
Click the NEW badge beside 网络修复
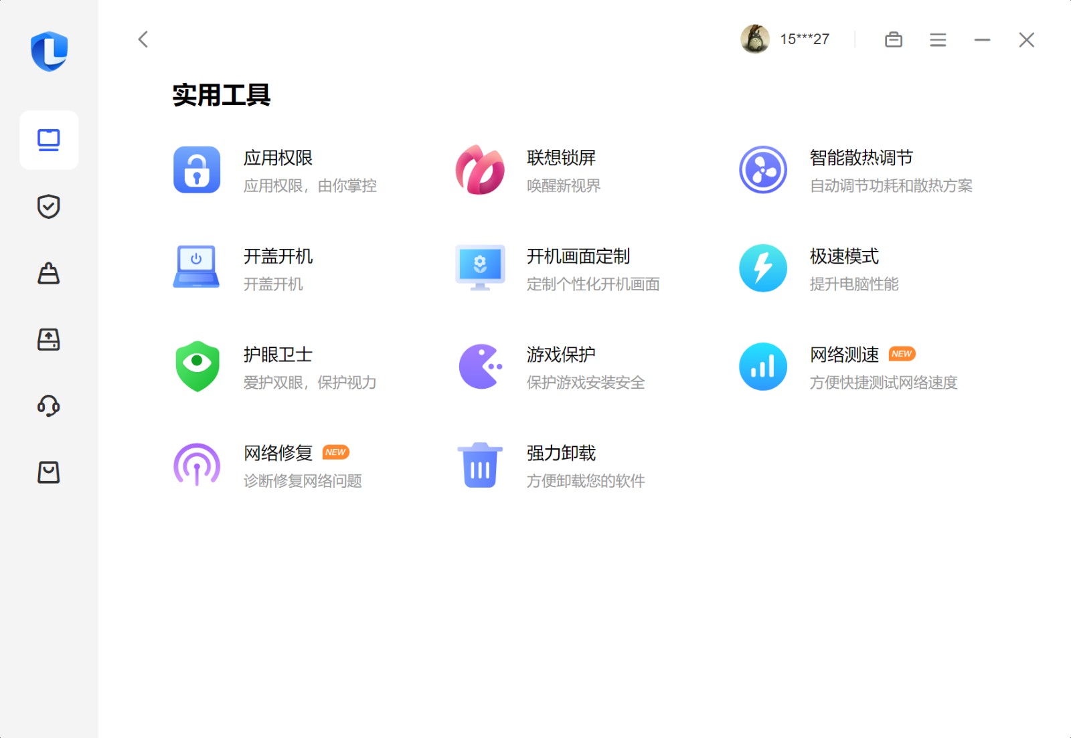click(335, 452)
